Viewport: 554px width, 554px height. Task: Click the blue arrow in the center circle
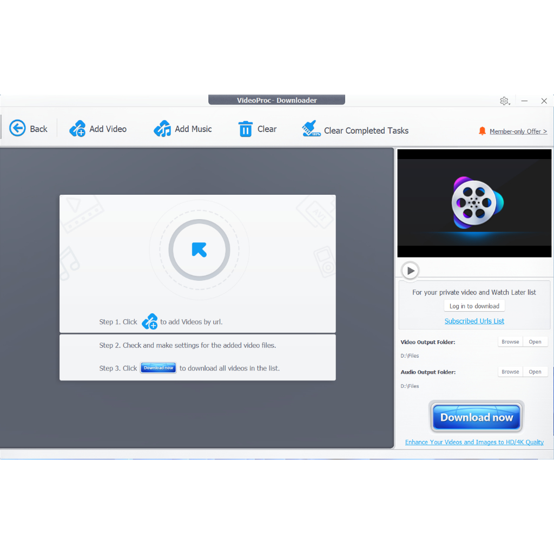(199, 249)
